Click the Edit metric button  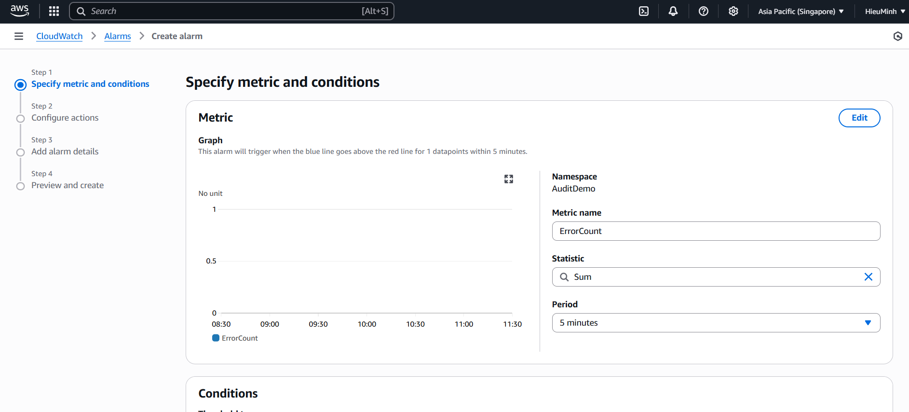coord(859,118)
